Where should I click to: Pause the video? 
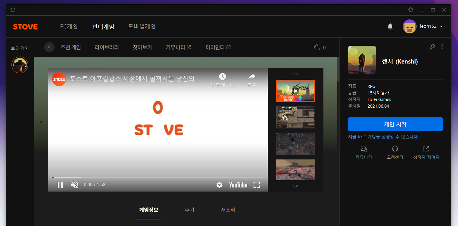coord(60,185)
